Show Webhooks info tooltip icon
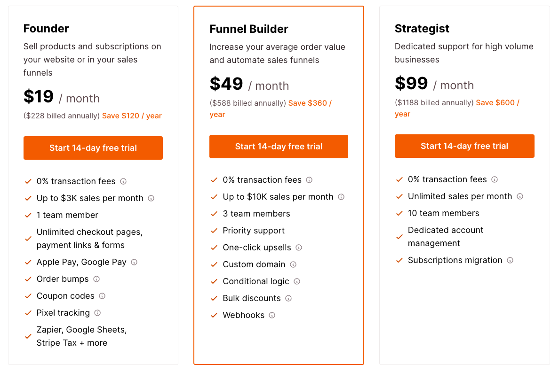 coord(272,315)
